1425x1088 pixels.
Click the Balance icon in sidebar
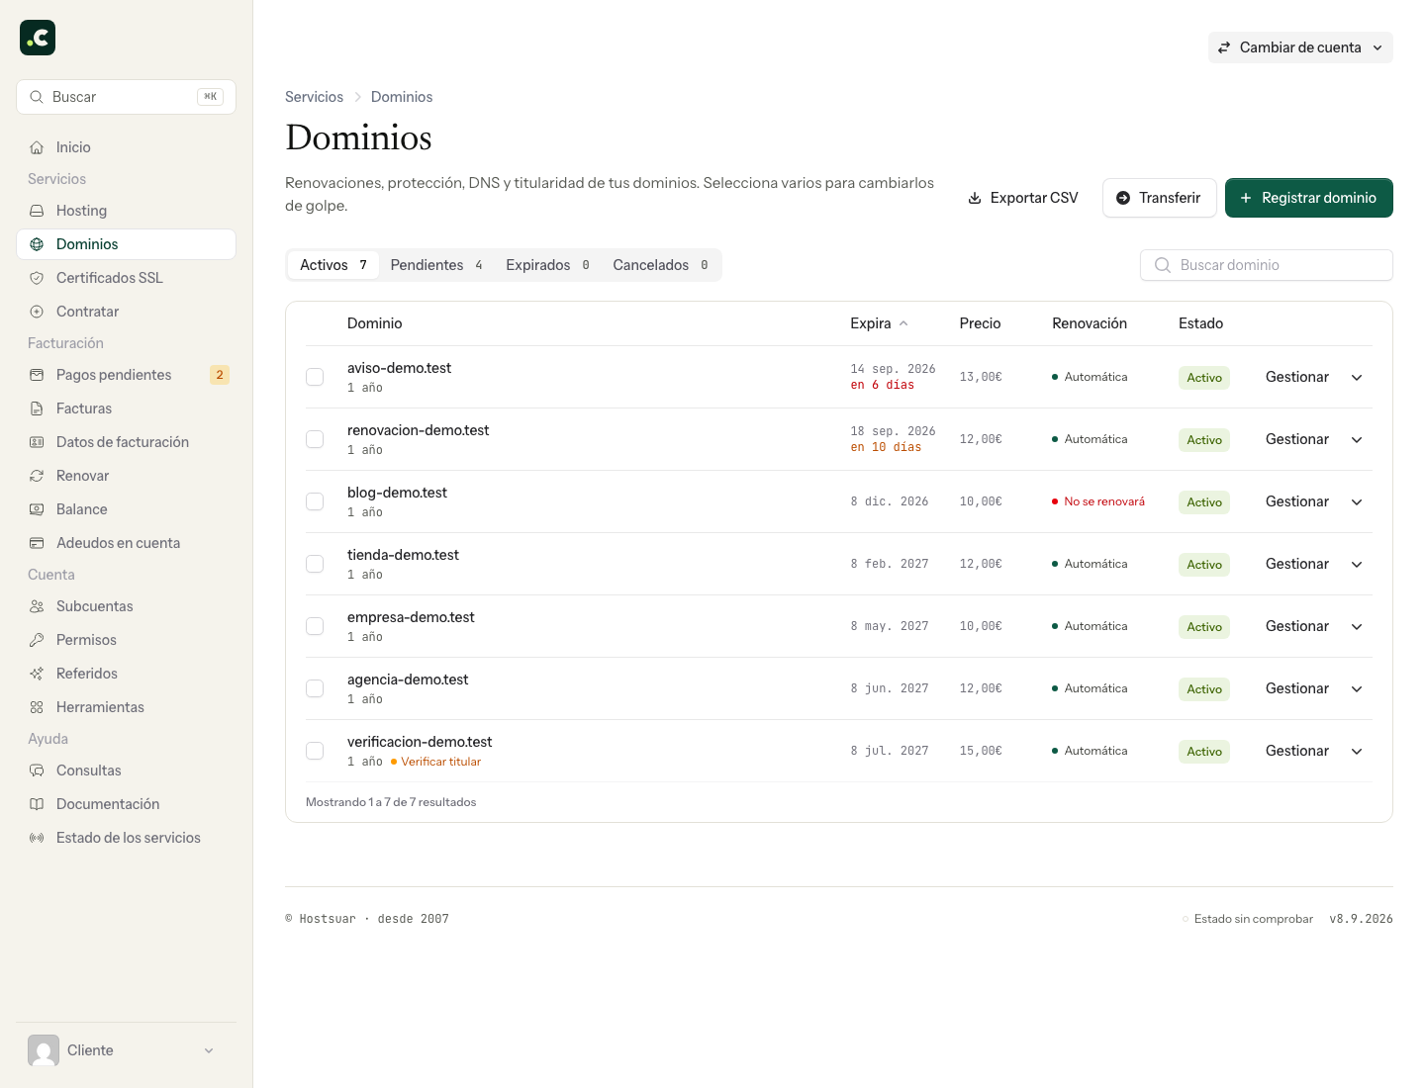[37, 509]
